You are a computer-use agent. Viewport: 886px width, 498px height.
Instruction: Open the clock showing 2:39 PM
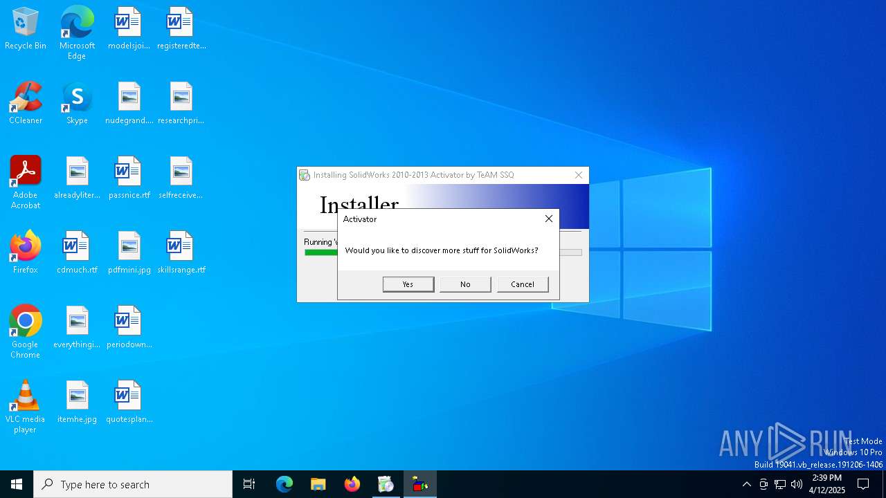click(827, 484)
